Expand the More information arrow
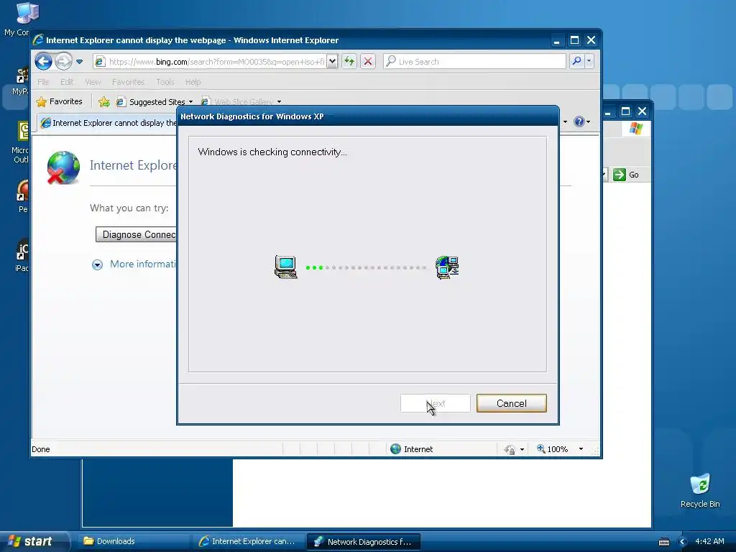 tap(97, 264)
